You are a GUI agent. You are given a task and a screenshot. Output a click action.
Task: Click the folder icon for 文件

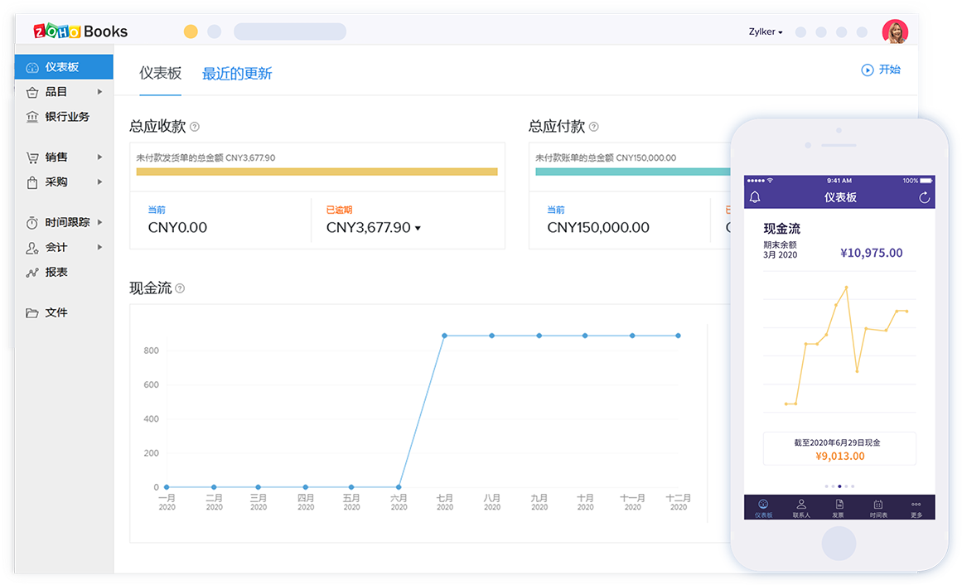(x=32, y=313)
